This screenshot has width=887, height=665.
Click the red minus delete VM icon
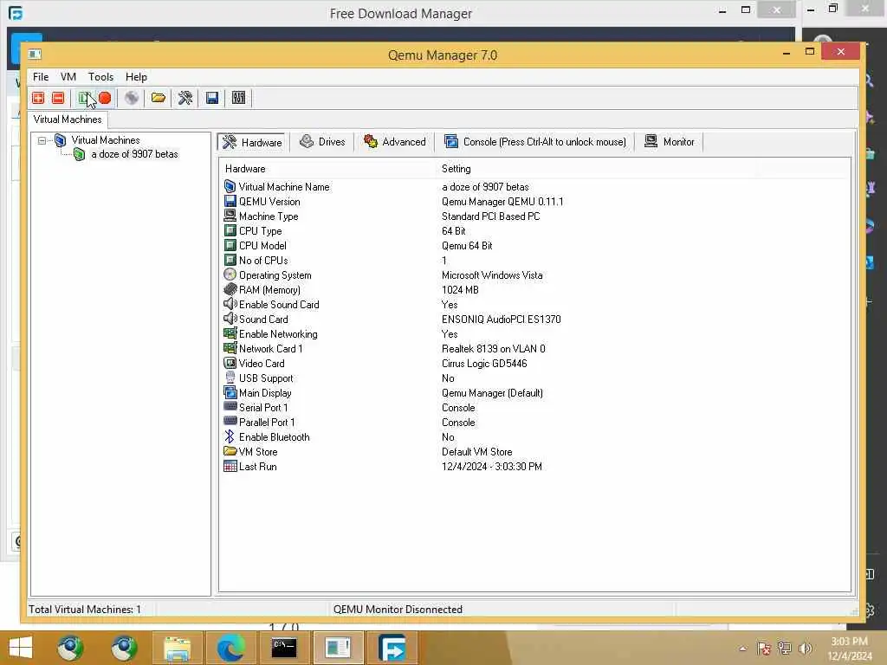(x=58, y=98)
